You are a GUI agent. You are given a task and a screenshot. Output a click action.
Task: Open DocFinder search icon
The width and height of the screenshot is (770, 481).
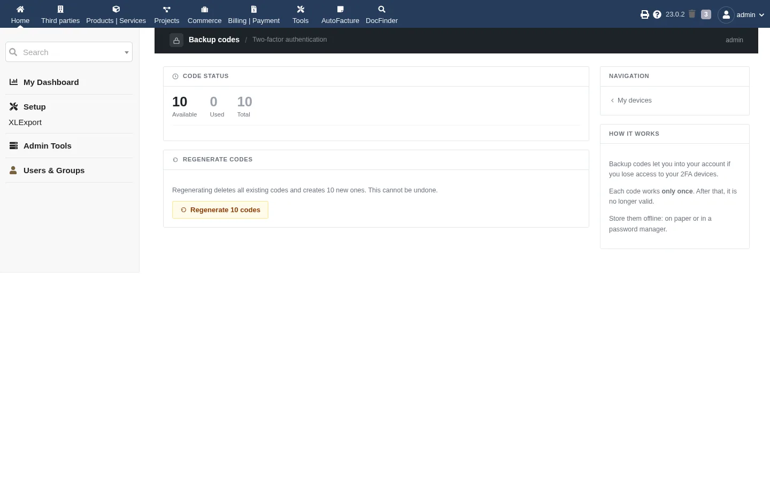click(382, 9)
